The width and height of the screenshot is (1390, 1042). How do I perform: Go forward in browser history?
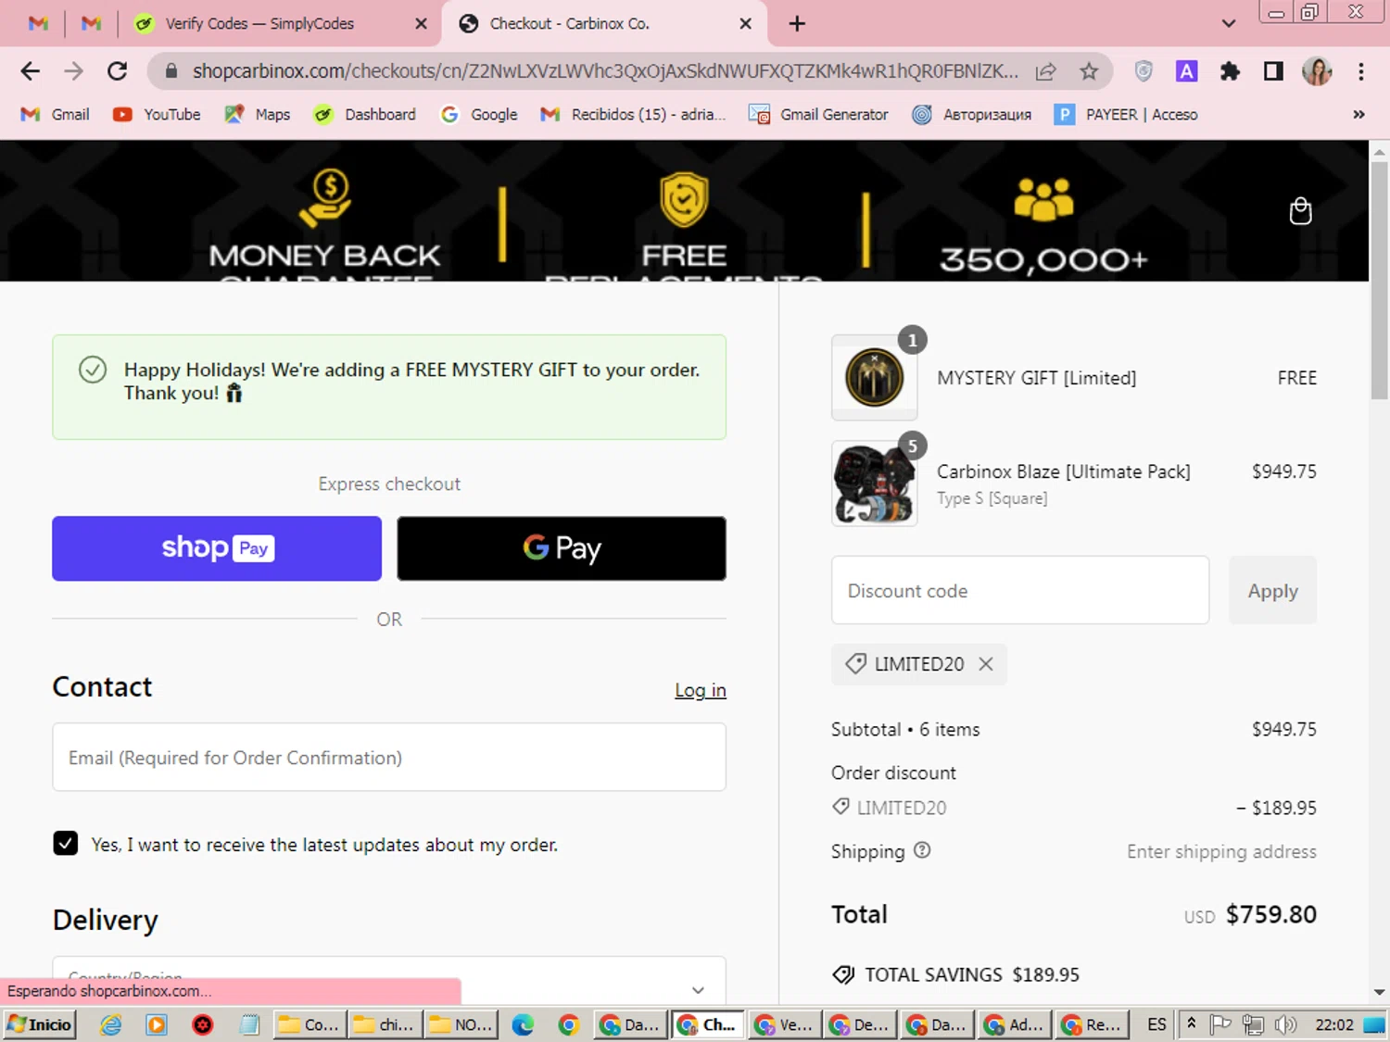[x=73, y=71]
